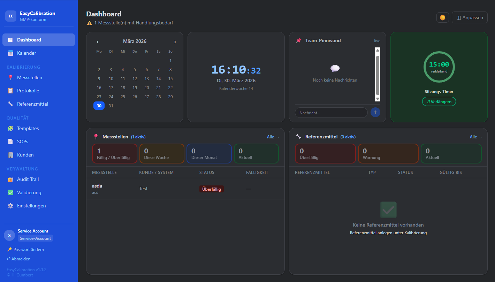Click the Überfällig tile in Referenzmittel card
This screenshot has height=282, width=495.
point(326,153)
